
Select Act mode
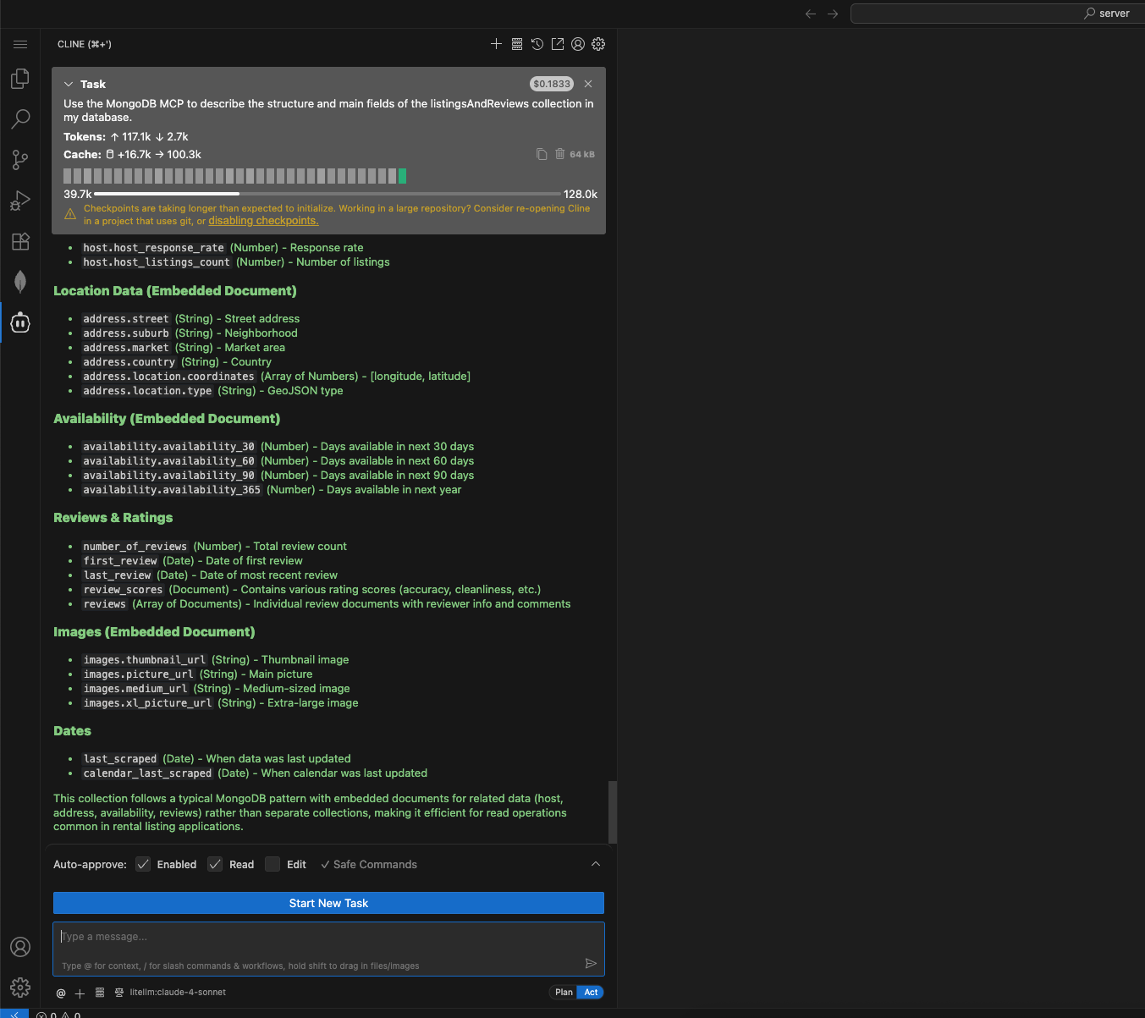point(591,993)
